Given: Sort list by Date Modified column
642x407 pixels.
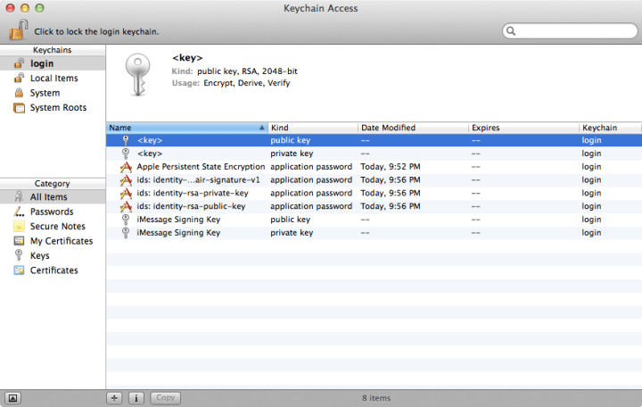Looking at the screenshot, I should pyautogui.click(x=413, y=128).
